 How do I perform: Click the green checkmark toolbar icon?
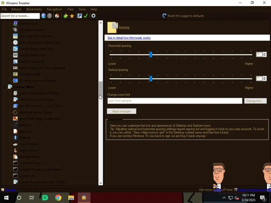[x=86, y=16]
